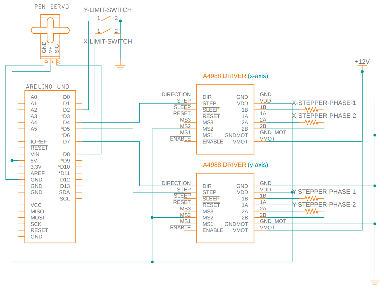Viewport: 384px width, 289px height.
Task: Click Arduino pin D13
Action: tap(65, 186)
